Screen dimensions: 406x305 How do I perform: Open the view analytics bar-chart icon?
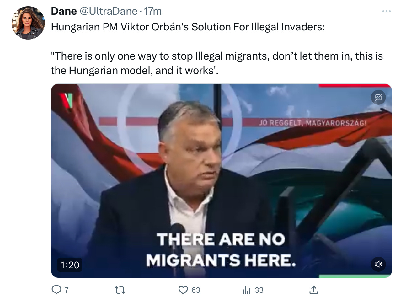point(247,290)
